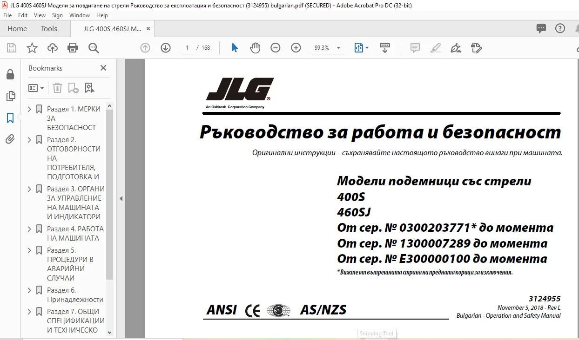Viewport: 579px width, 340px height.
Task: Click the scrolling mode keyboard icon
Action: 385,48
